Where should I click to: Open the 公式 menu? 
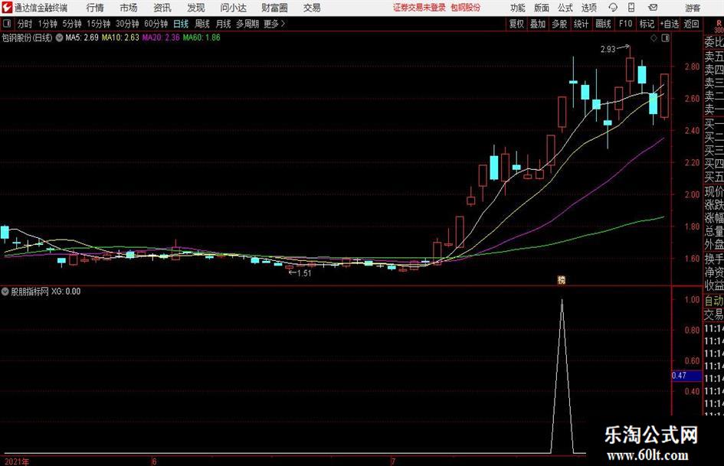(565, 8)
